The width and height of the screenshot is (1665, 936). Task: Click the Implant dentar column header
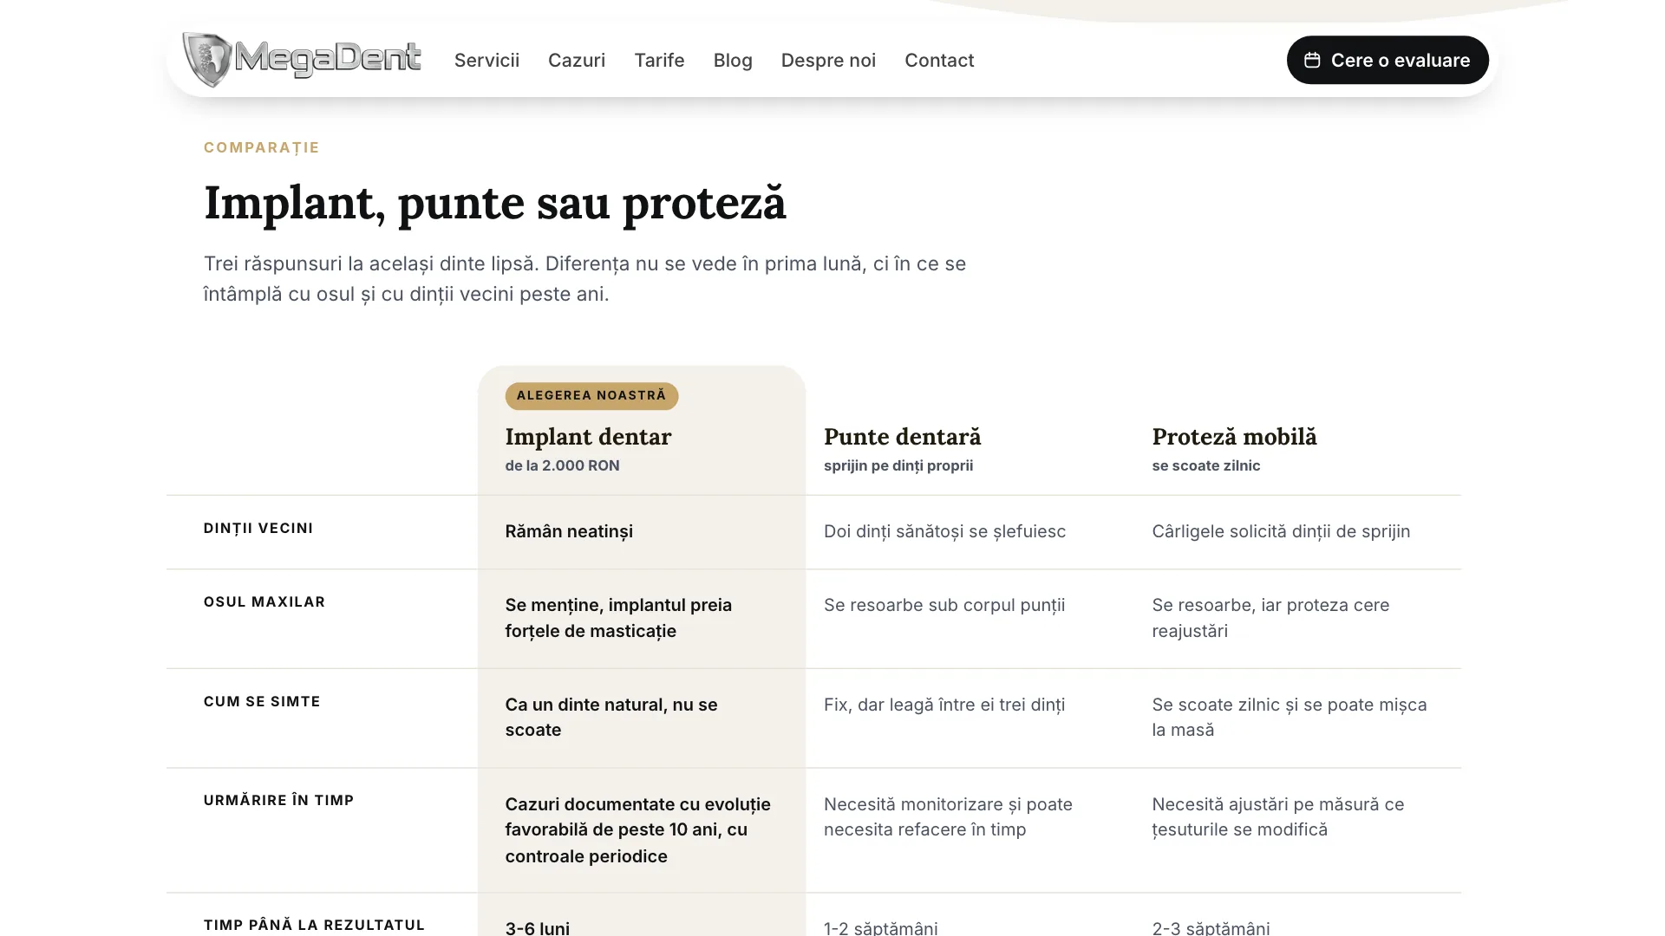point(588,437)
